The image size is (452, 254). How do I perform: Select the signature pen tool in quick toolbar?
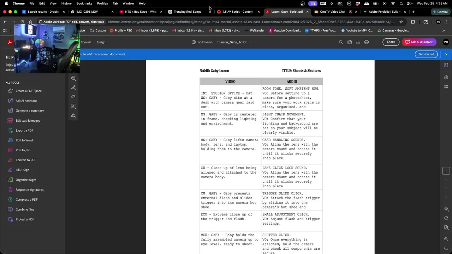73,116
